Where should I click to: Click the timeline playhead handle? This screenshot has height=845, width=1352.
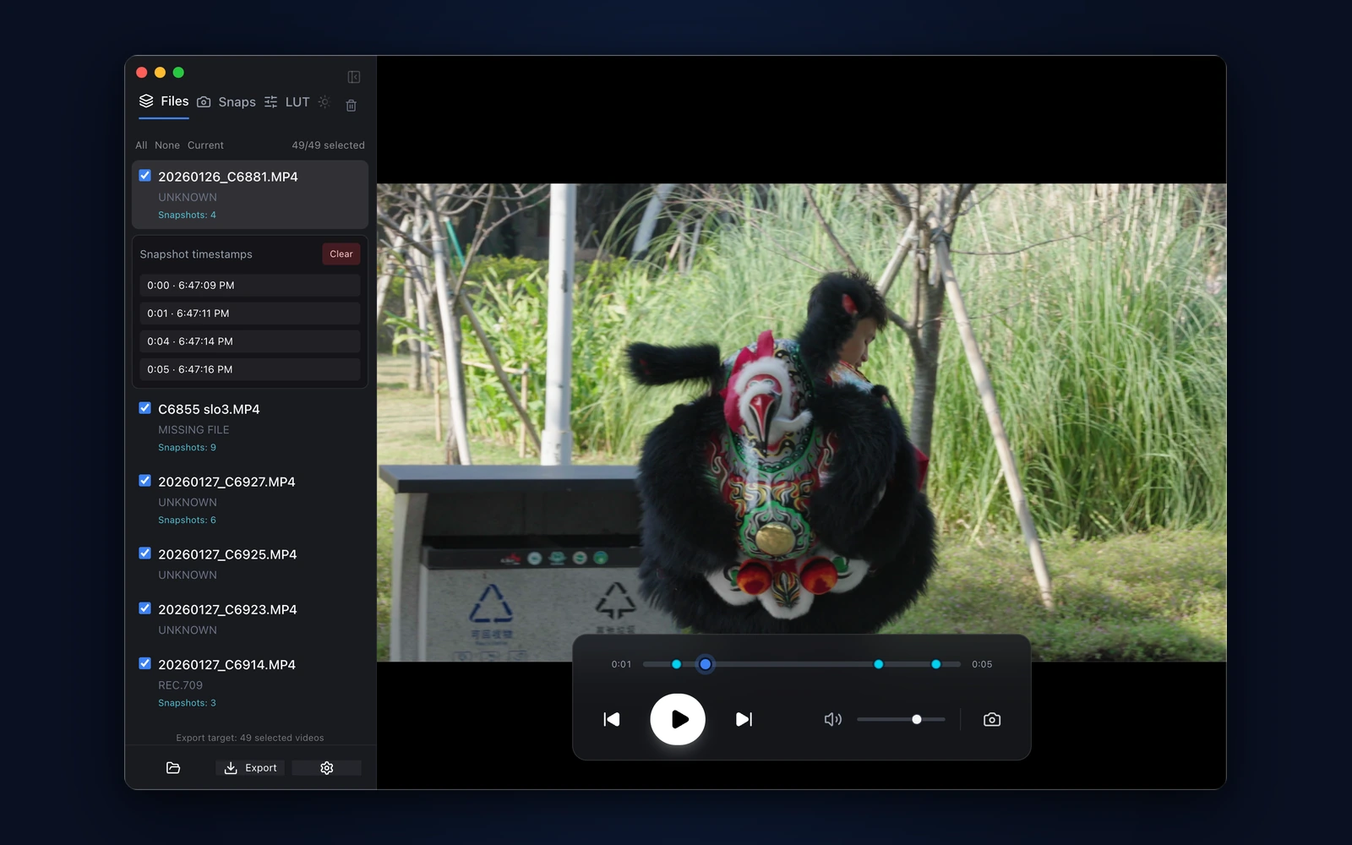(706, 664)
